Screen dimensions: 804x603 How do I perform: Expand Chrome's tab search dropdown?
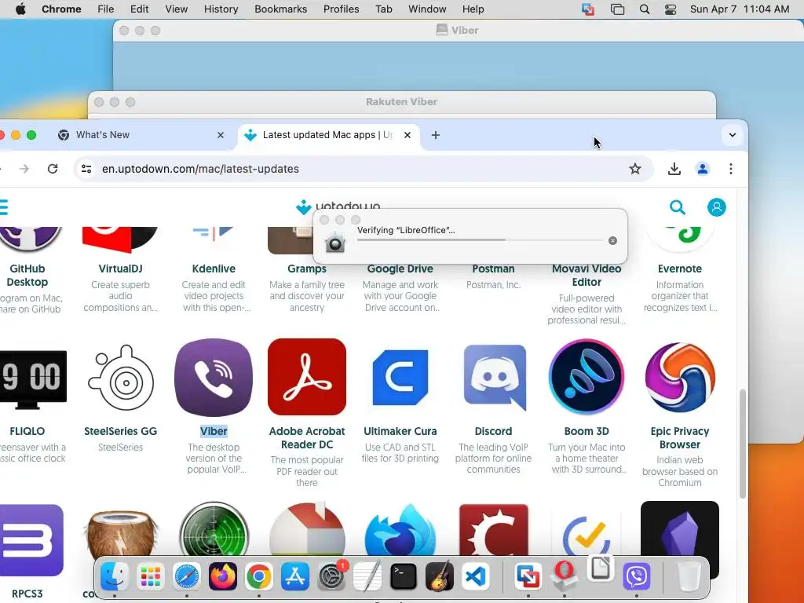point(733,135)
